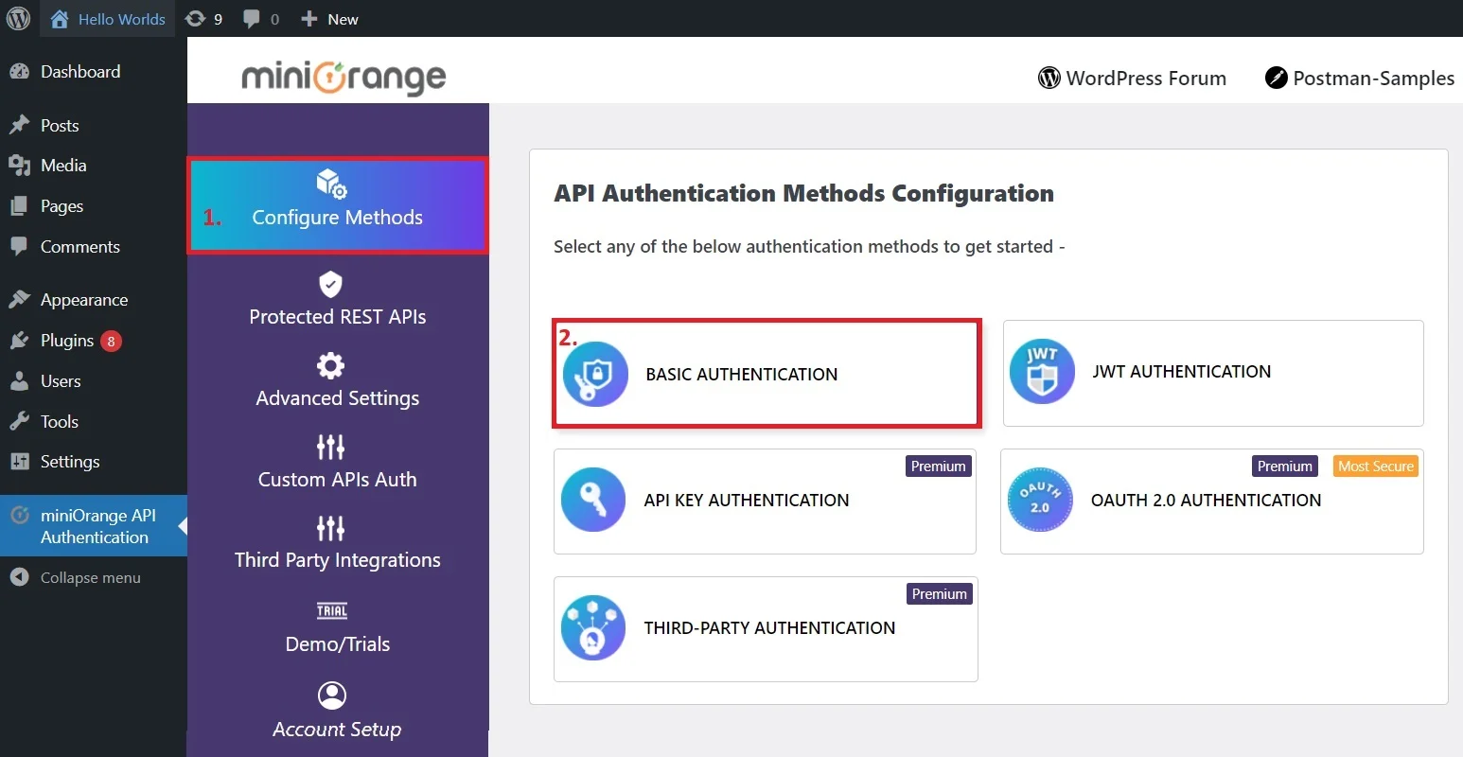Click the Users person icon

19,381
